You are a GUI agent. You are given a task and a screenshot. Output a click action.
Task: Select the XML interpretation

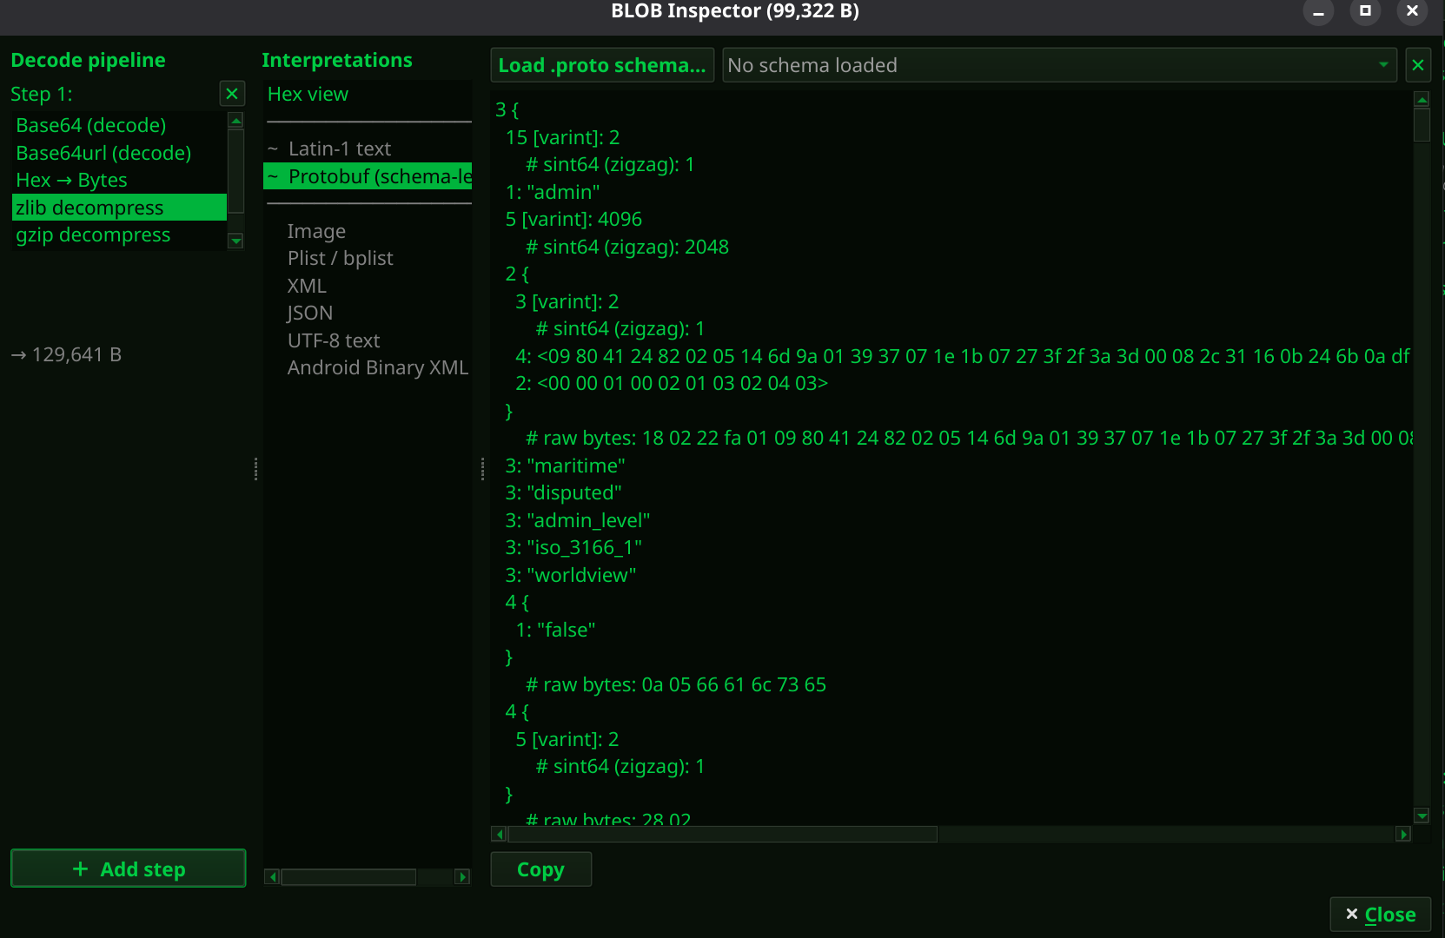(x=368, y=286)
